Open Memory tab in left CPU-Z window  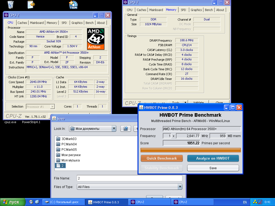pyautogui.click(x=52, y=23)
